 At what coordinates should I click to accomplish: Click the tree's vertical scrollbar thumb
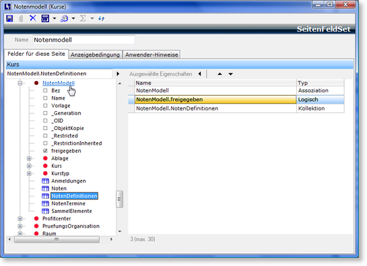[x=120, y=199]
